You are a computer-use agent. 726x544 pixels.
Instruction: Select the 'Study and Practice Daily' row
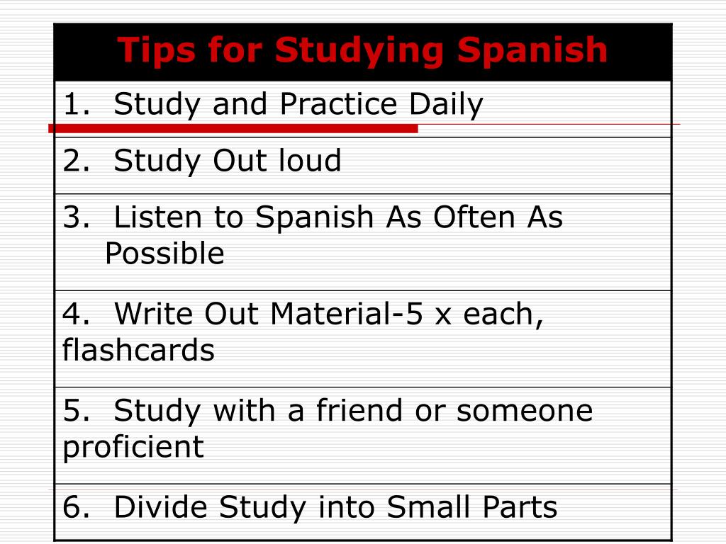tap(363, 109)
